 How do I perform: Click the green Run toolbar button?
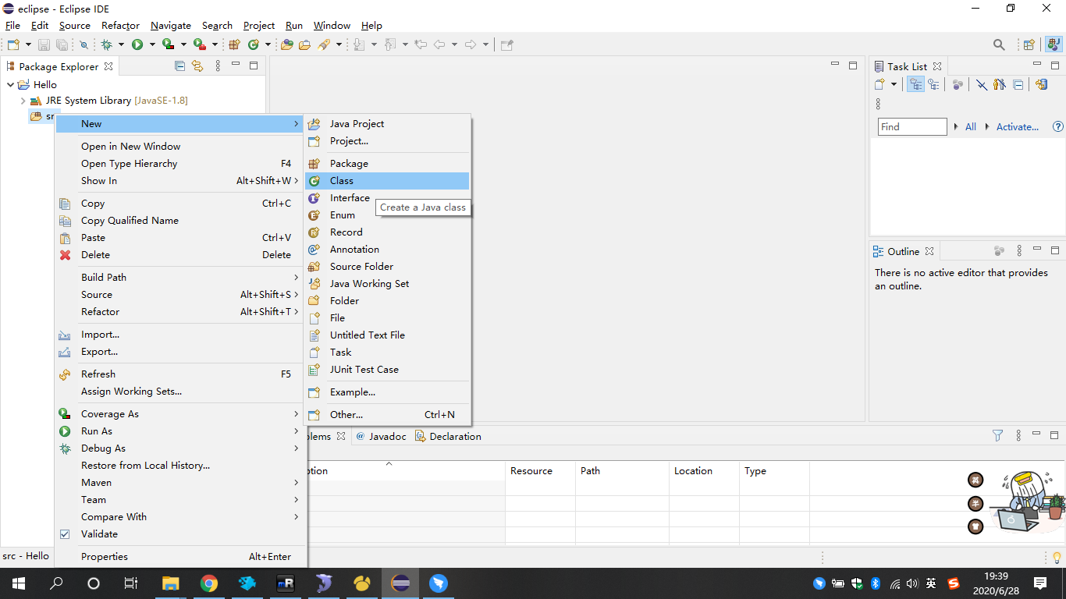(x=137, y=44)
